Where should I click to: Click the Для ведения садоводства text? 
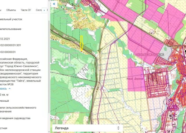coord(15,118)
